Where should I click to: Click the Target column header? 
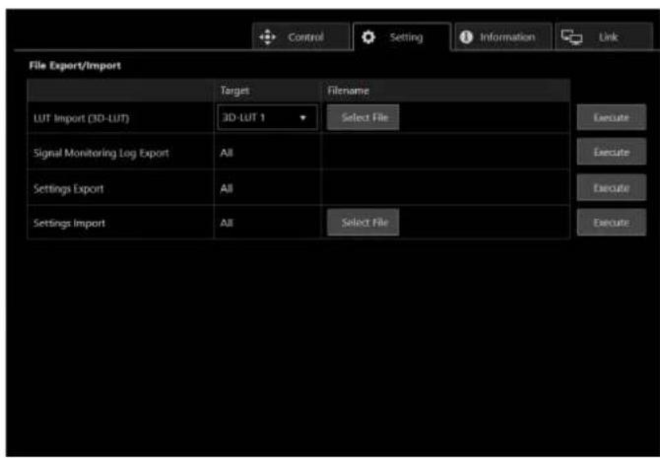tap(234, 91)
